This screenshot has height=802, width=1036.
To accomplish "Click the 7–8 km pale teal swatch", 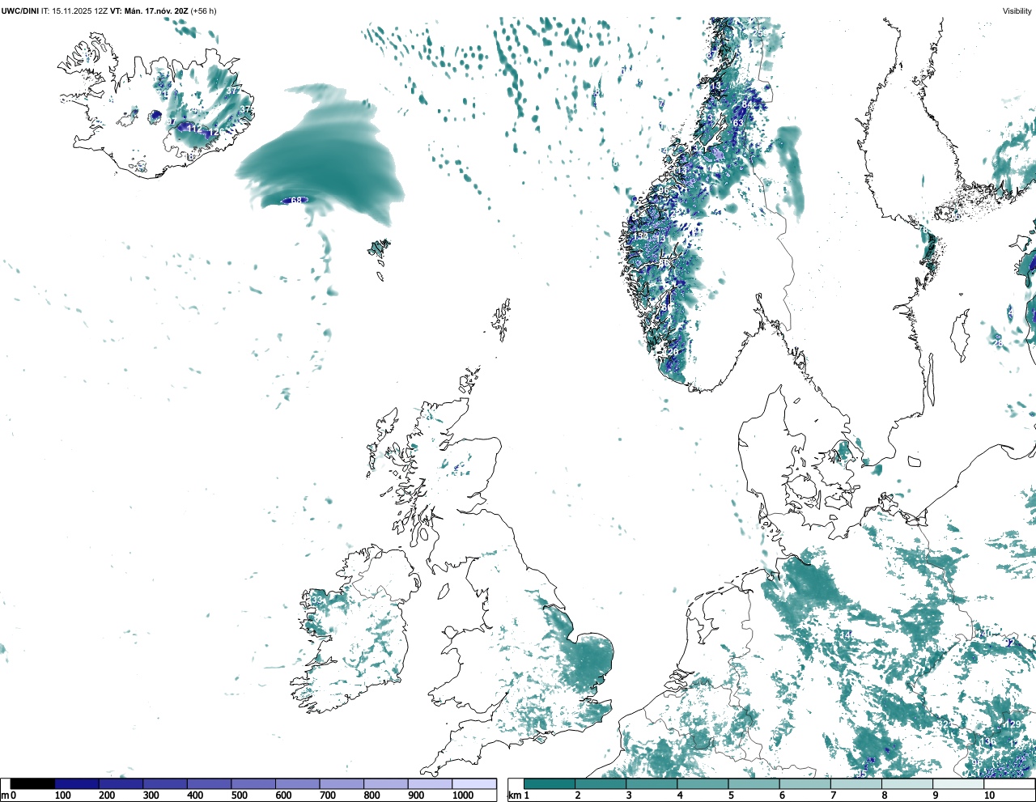I will point(856,784).
